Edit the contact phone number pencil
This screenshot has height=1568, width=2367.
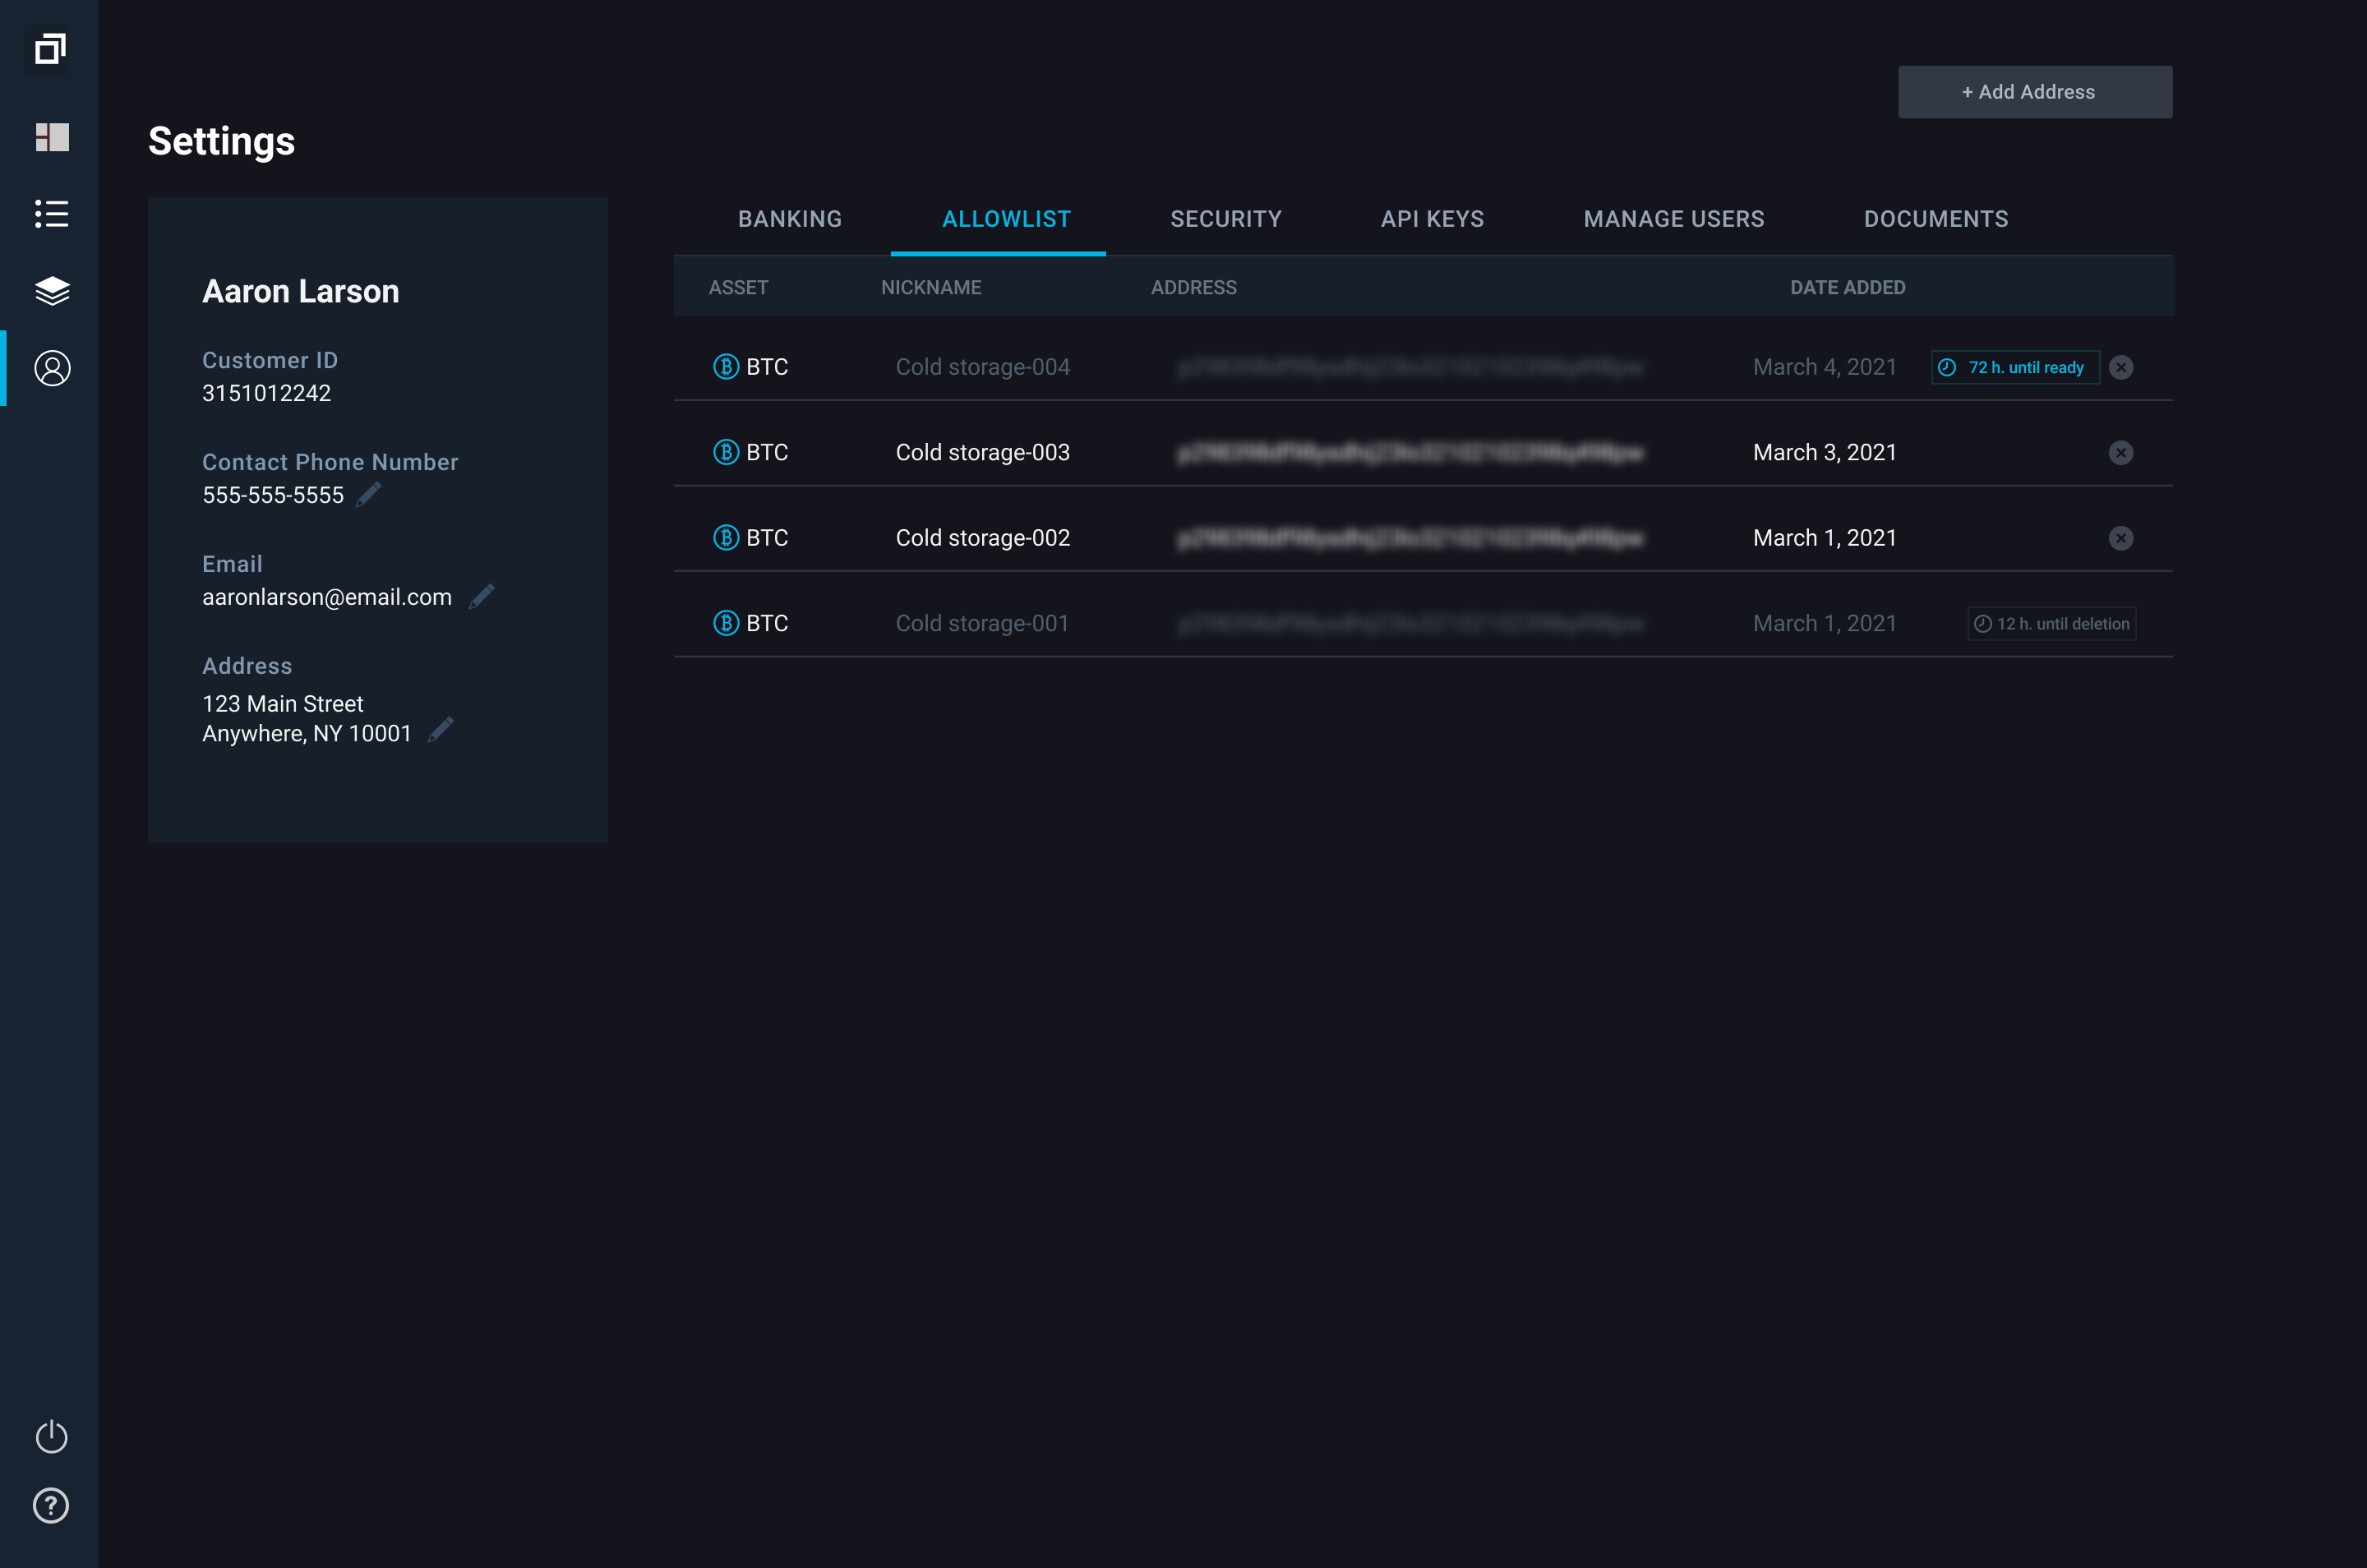click(368, 495)
